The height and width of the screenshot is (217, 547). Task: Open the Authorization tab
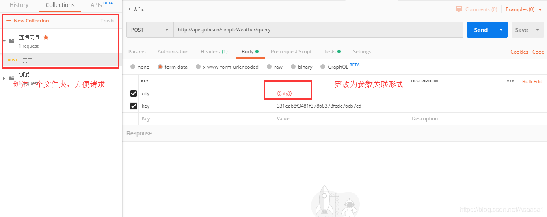tap(173, 52)
